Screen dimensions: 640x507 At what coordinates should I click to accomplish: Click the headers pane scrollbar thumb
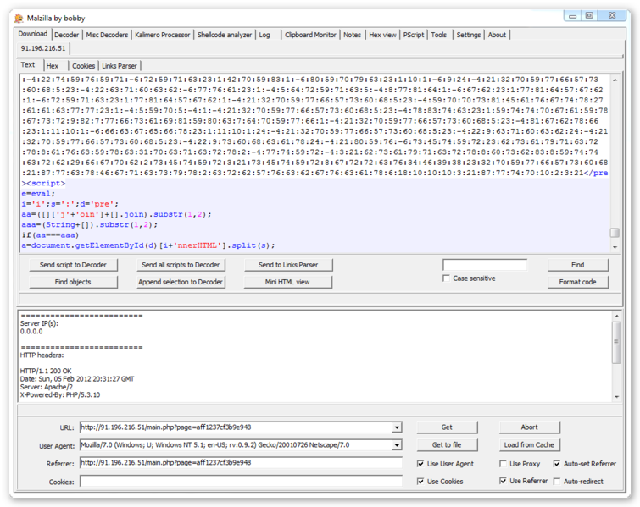(616, 342)
